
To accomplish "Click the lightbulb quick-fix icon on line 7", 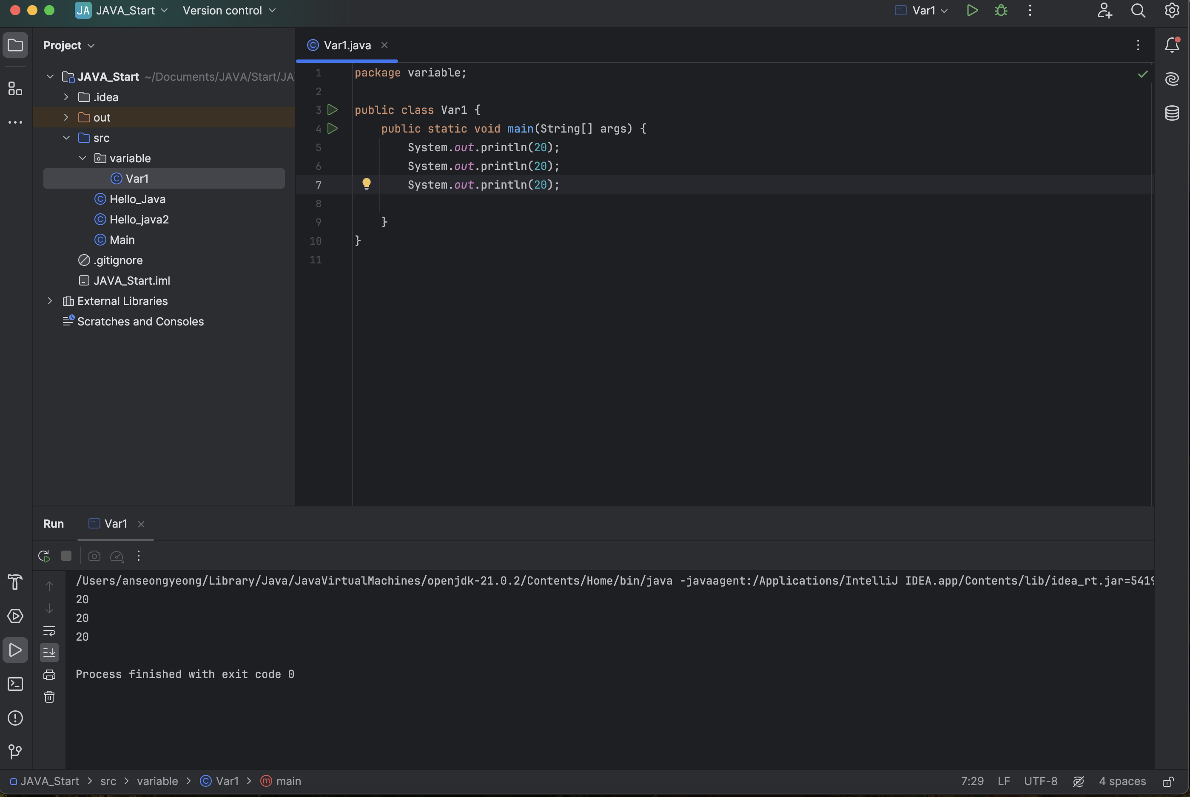I will pyautogui.click(x=366, y=184).
